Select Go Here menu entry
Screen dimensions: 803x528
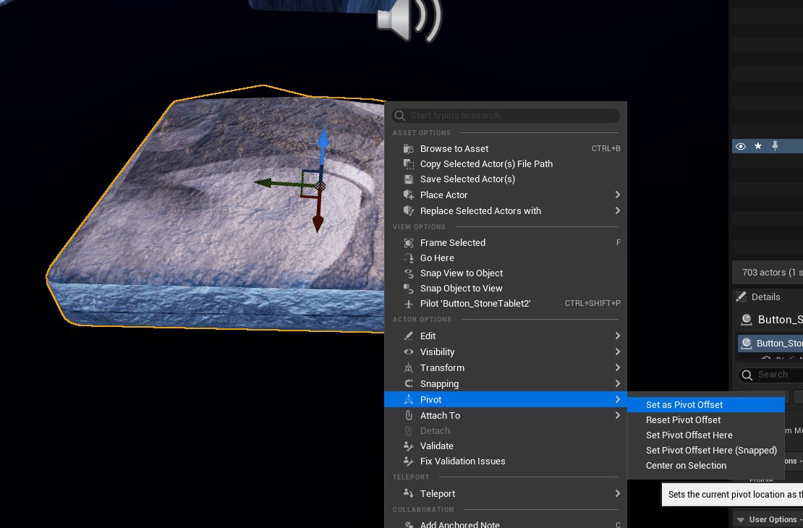506,258
